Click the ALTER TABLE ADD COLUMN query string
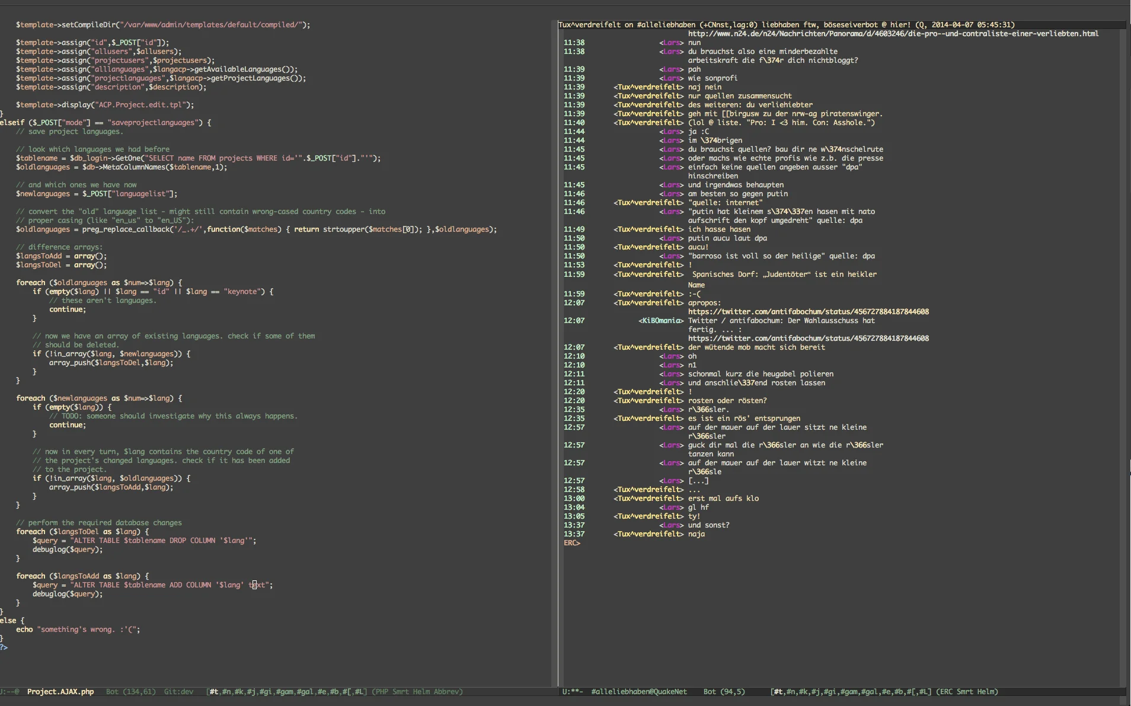 pyautogui.click(x=170, y=585)
